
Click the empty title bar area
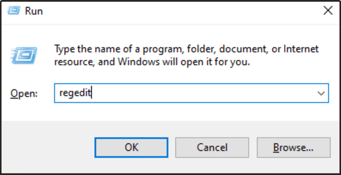coord(171,11)
